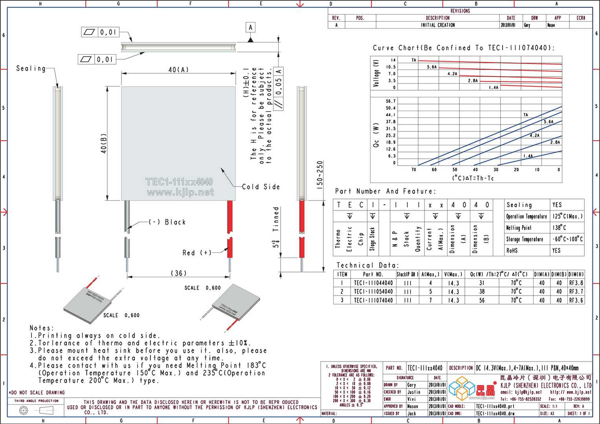600x424 pixels.
Task: Select note 2 about ±10% tolerance
Action: (x=140, y=343)
